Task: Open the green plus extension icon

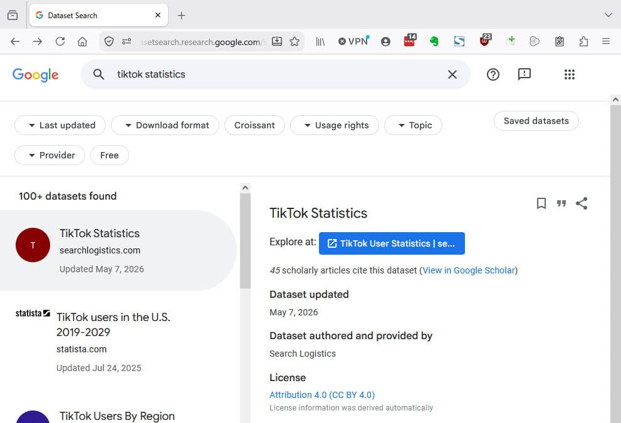Action: 511,40
